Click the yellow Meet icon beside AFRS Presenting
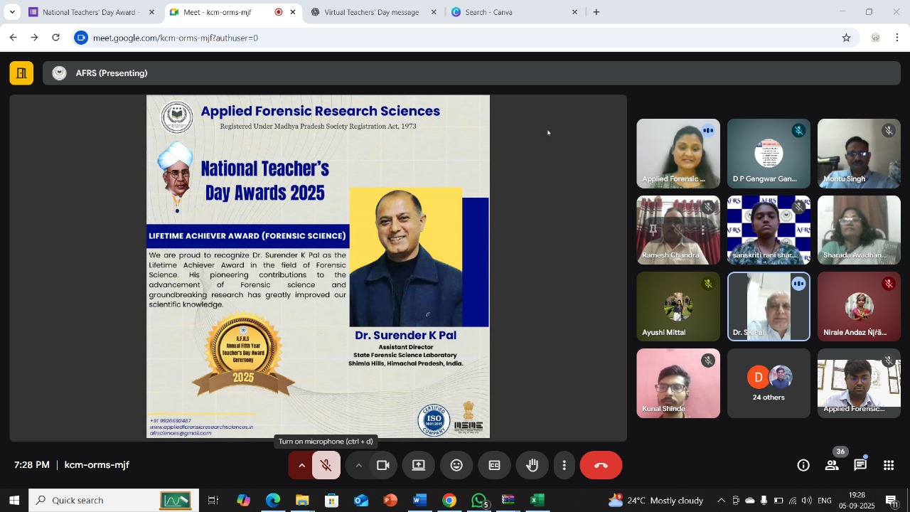The width and height of the screenshot is (910, 512). (x=21, y=73)
